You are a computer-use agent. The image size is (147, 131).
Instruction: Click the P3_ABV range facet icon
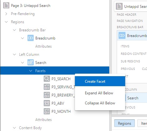(47, 103)
